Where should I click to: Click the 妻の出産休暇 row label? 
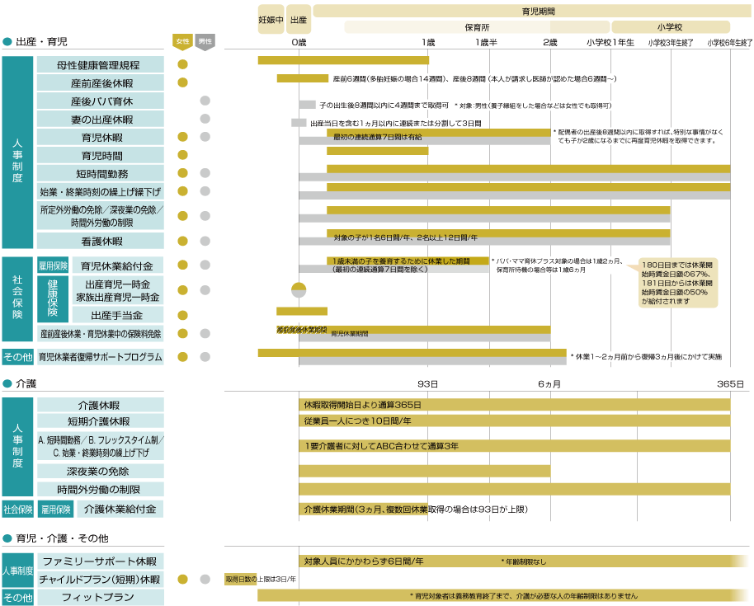click(101, 120)
